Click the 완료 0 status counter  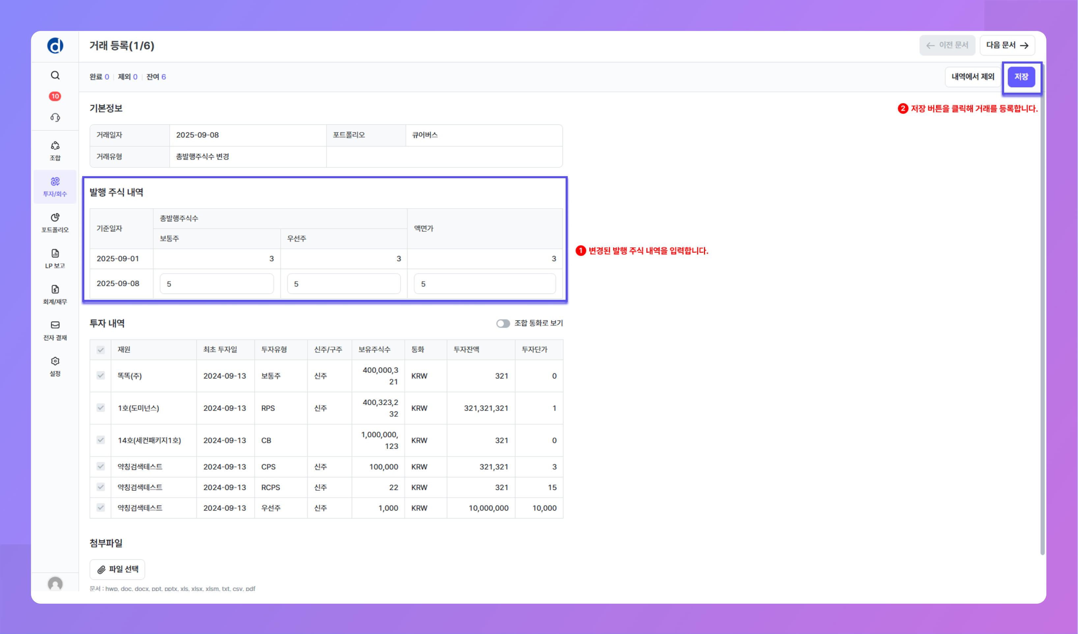[99, 77]
